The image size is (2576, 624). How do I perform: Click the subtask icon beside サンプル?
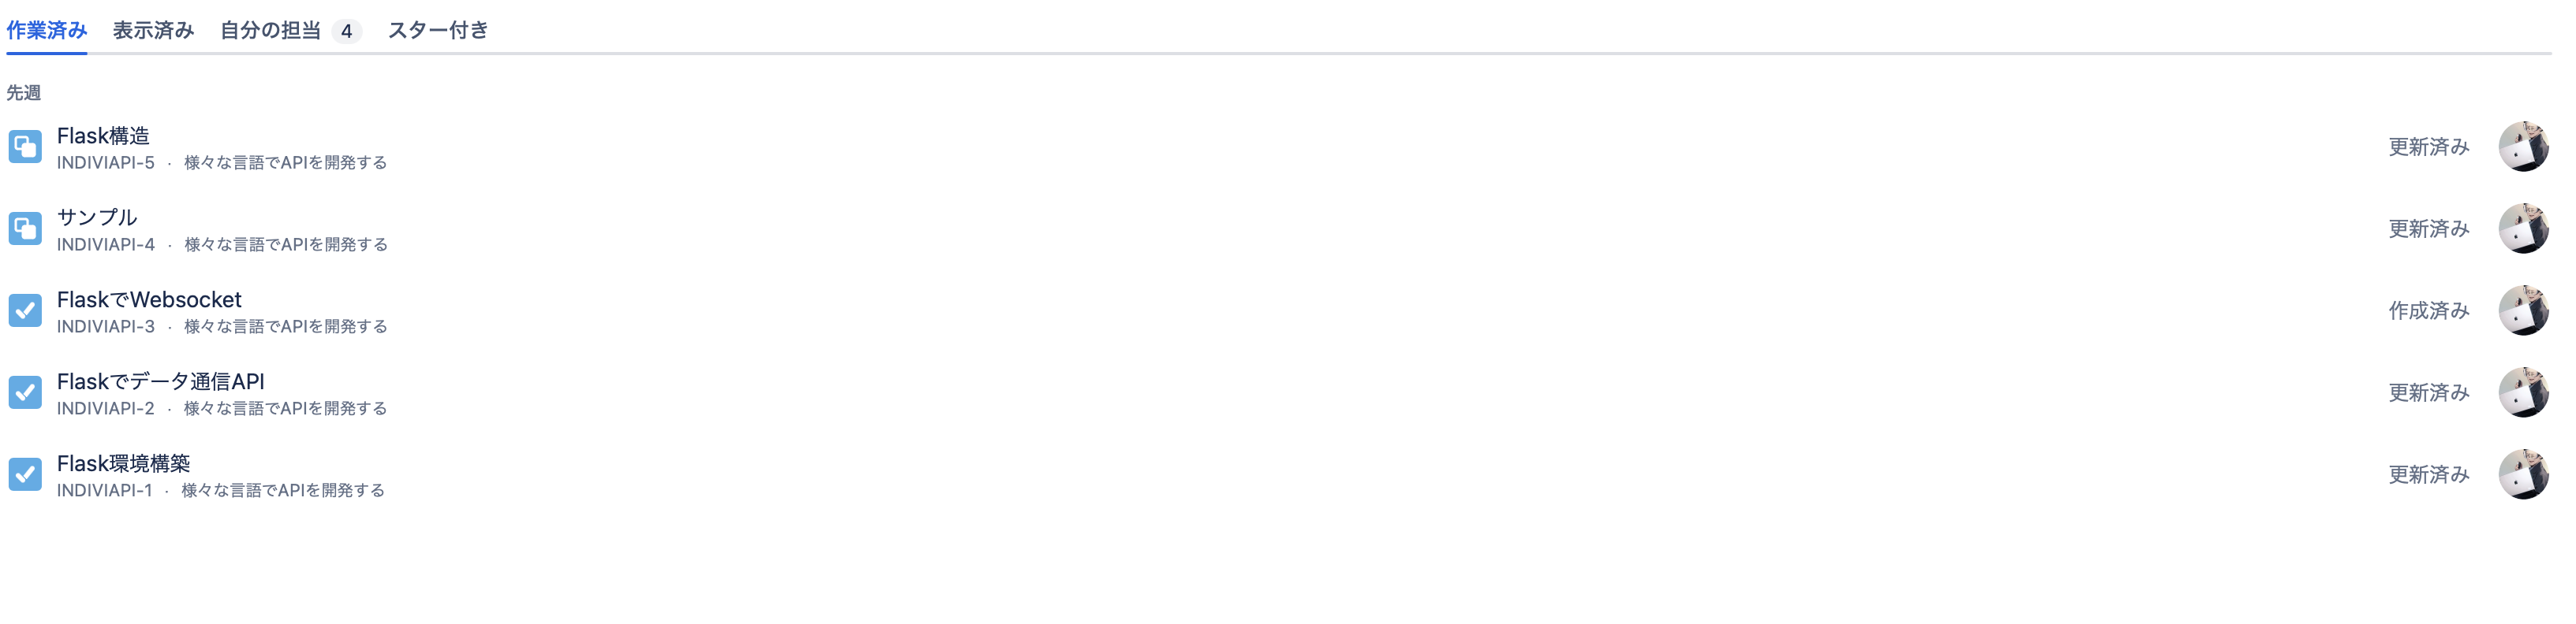(25, 228)
